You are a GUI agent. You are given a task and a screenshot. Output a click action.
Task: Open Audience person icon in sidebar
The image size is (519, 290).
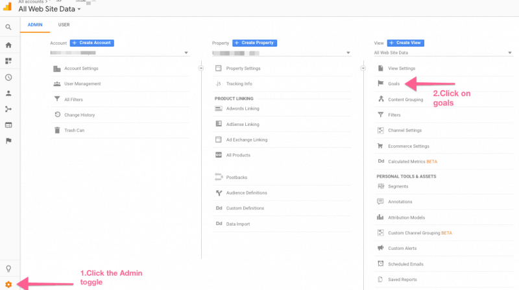[8, 93]
